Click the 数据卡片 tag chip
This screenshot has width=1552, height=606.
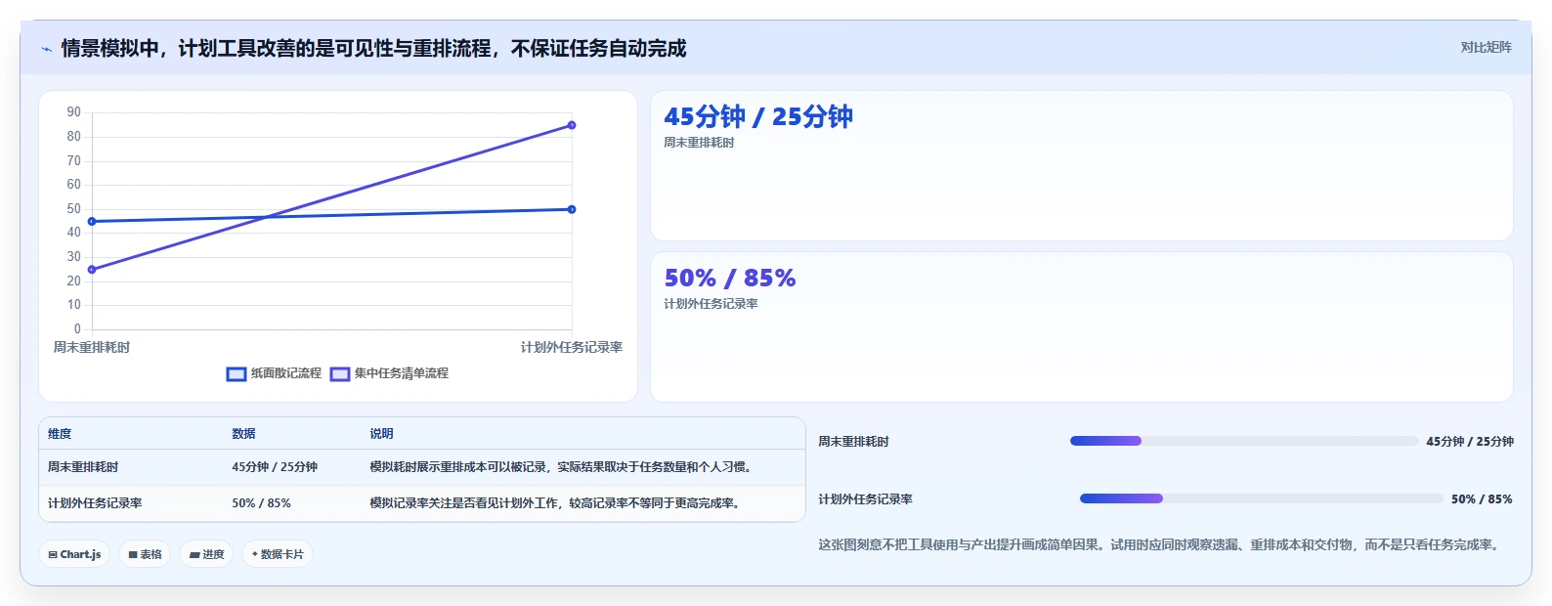(x=278, y=554)
